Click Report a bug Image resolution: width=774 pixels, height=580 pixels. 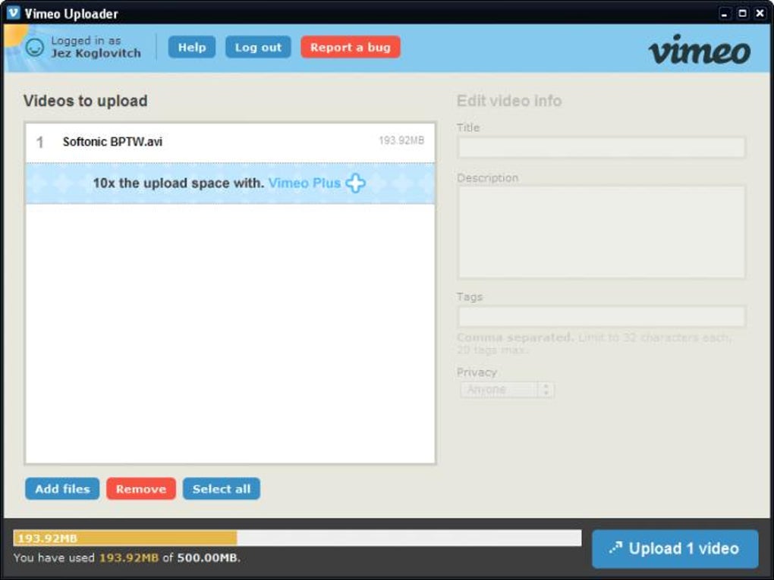350,47
